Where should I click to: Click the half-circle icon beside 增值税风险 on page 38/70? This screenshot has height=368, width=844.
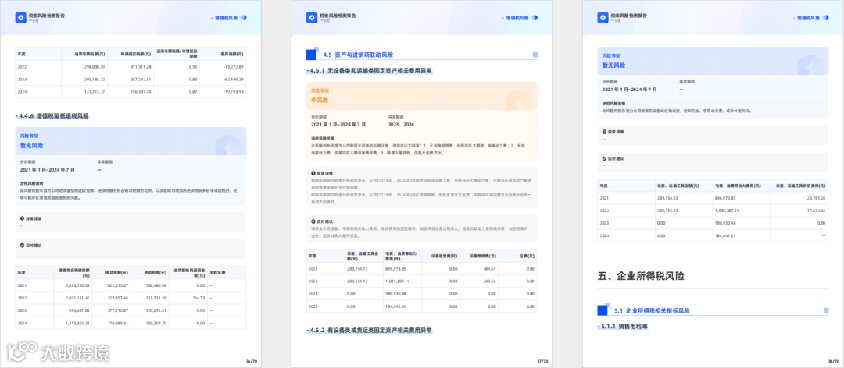pyautogui.click(x=826, y=18)
